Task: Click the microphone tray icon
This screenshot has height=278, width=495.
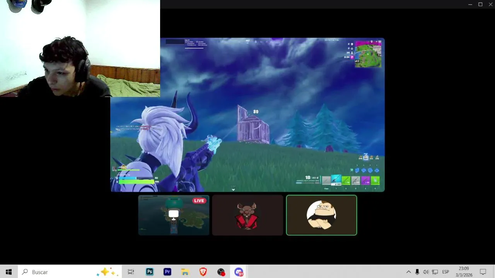Action: click(x=417, y=272)
